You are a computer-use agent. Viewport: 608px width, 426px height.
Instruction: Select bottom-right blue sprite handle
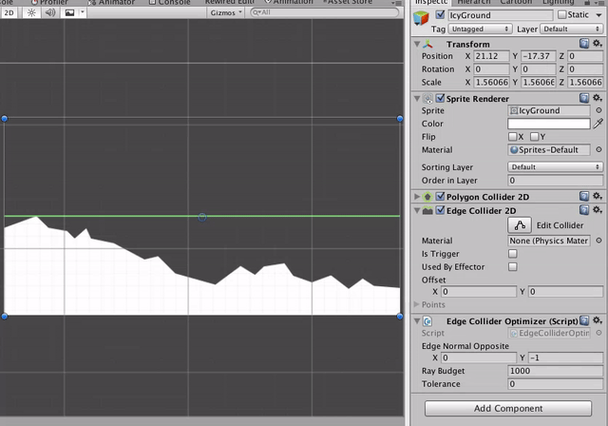pos(400,317)
